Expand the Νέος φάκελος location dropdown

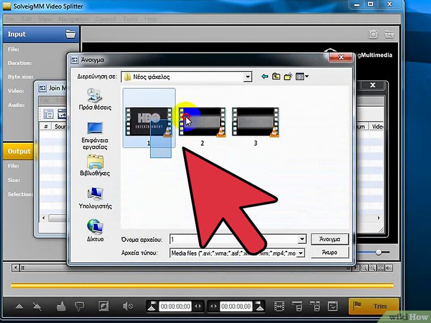click(x=248, y=76)
